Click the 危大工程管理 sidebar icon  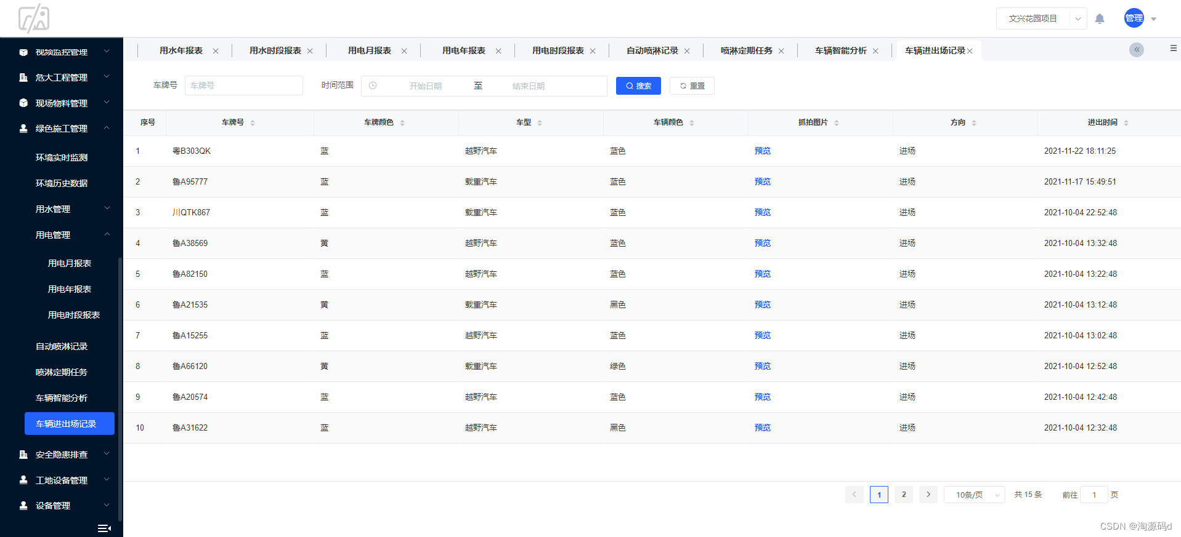[x=23, y=78]
